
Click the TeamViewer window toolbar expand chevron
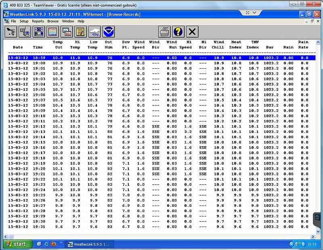pos(254,13)
